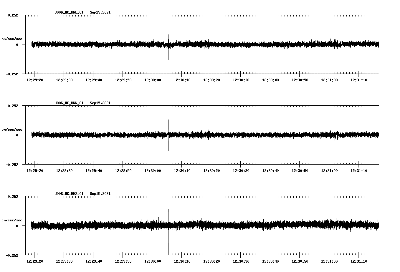Click the HNE_01 channel title label
The image size is (400, 272).
[69, 12]
